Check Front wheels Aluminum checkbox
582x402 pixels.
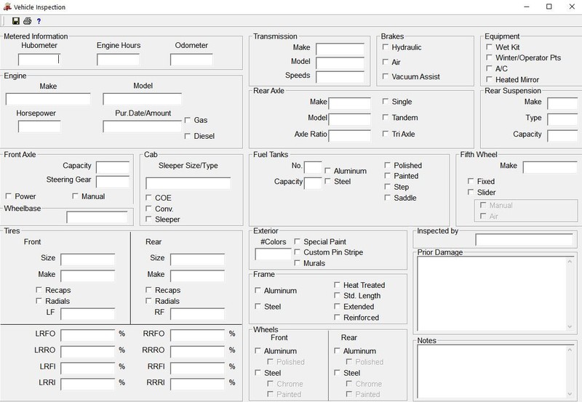point(258,350)
